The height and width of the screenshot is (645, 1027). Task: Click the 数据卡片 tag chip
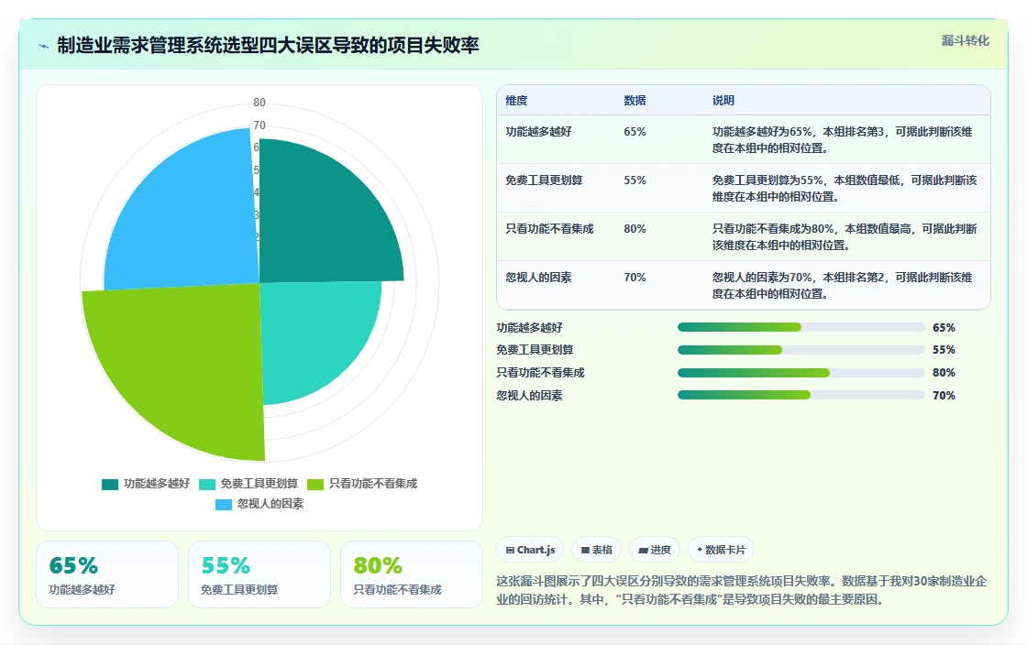tap(721, 550)
